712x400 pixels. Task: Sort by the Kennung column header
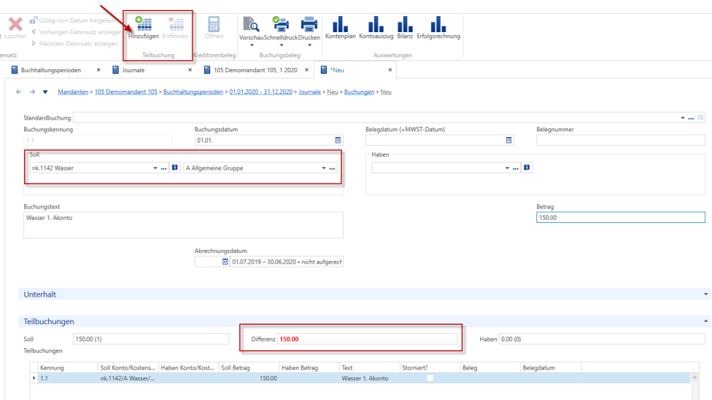tap(68, 368)
